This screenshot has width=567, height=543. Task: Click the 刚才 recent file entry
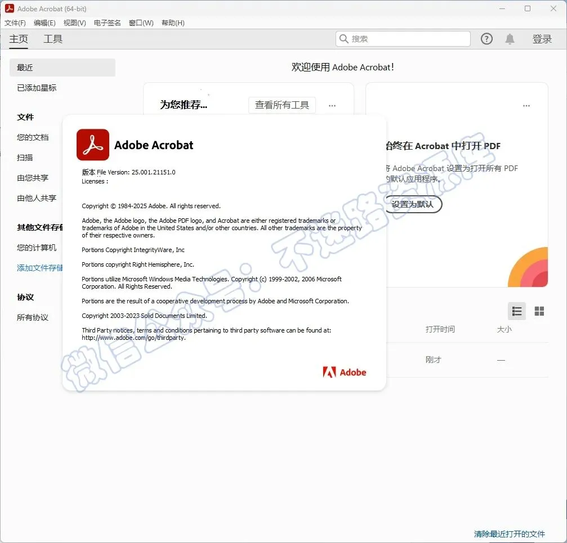pos(433,360)
